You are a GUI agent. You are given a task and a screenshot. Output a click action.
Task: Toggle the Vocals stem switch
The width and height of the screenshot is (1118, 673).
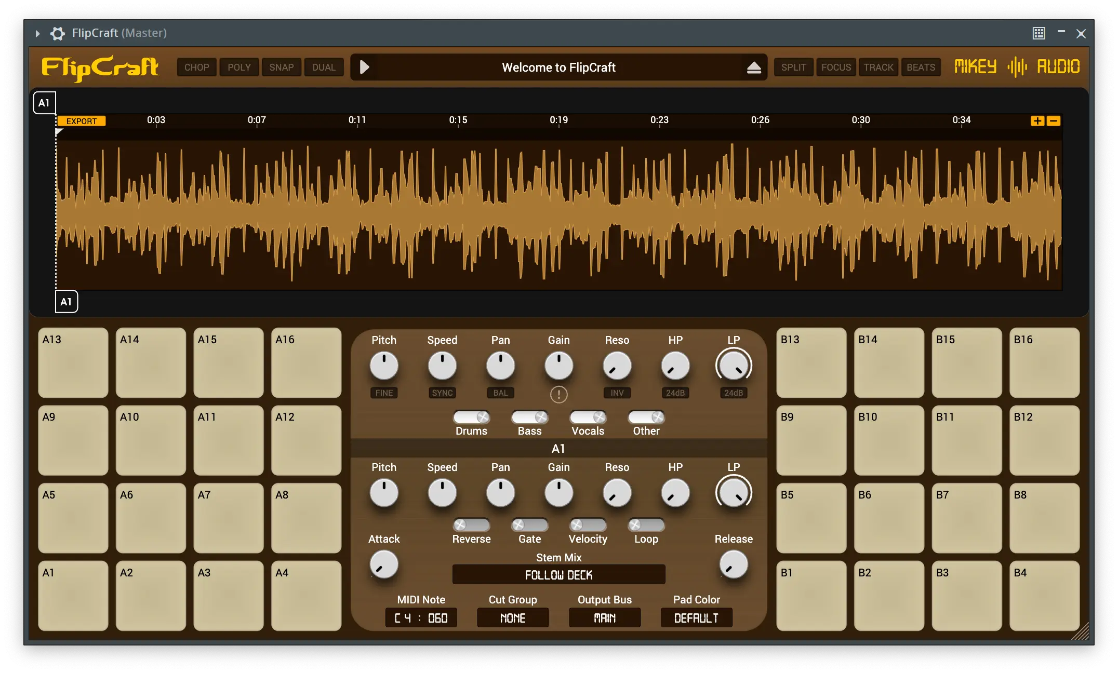pos(588,417)
